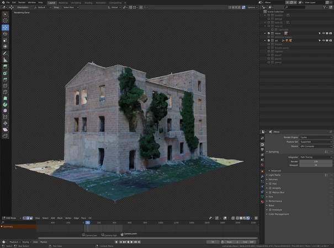Open the Render menu
The width and height of the screenshot is (334, 248).
[22, 3]
